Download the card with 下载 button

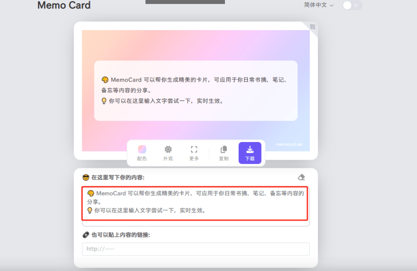(x=250, y=152)
